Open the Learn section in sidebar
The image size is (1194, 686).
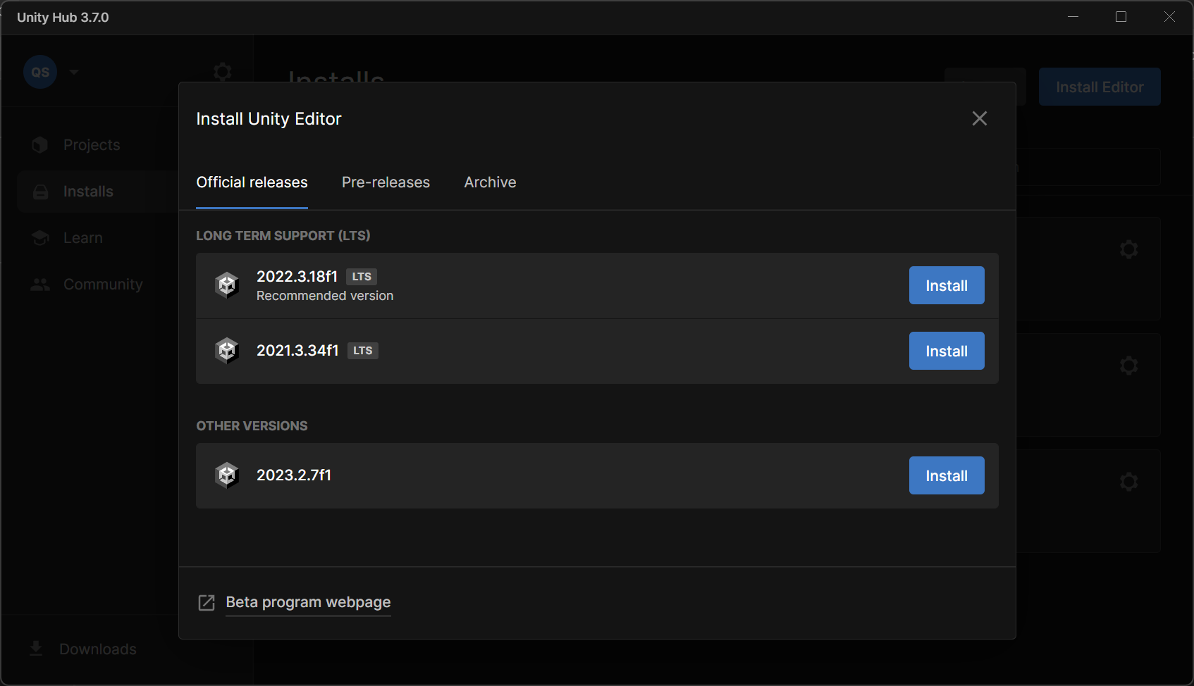(x=83, y=238)
